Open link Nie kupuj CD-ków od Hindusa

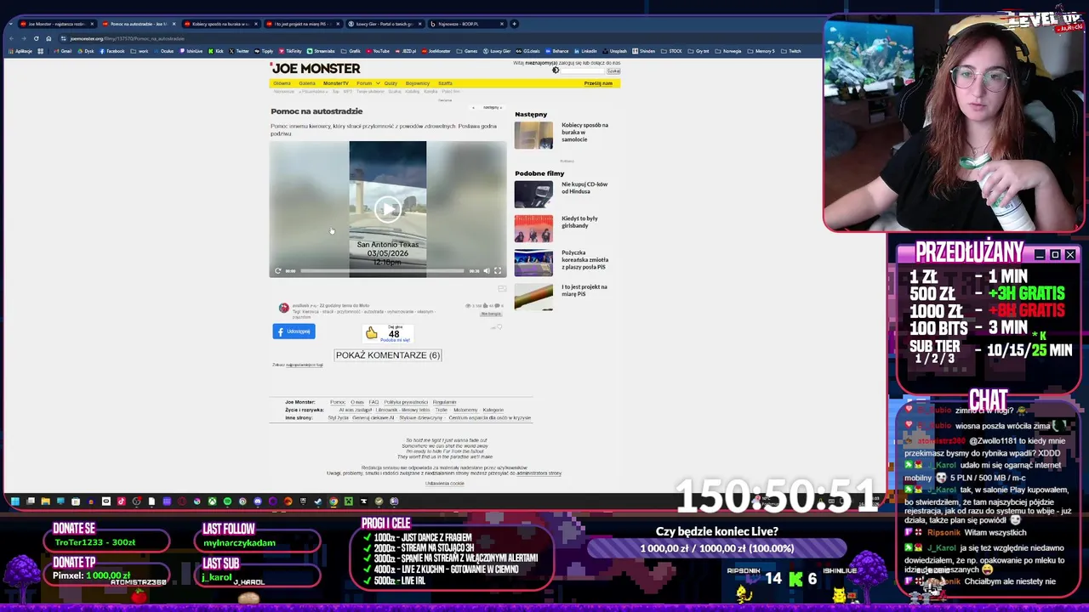pos(584,188)
